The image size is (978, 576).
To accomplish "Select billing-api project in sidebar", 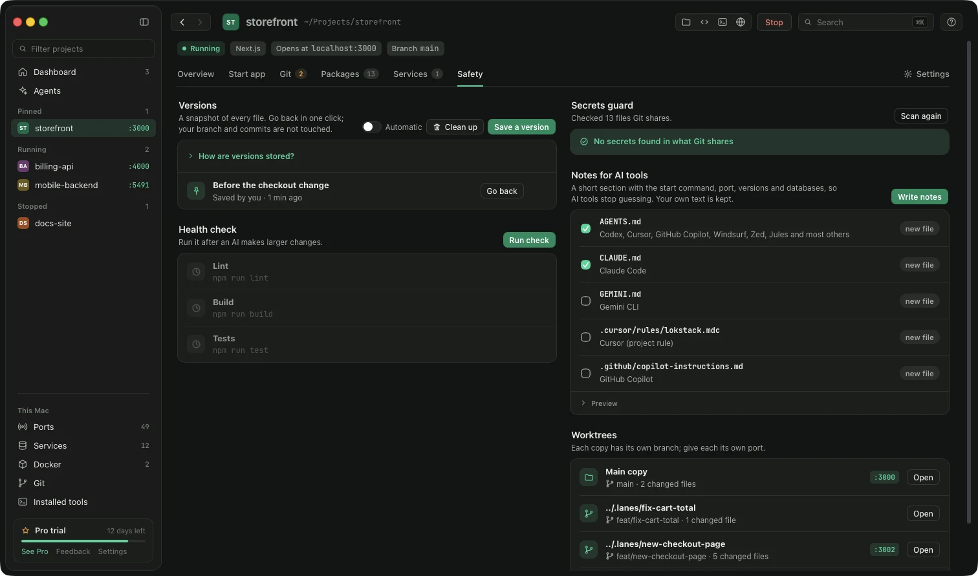I will (x=83, y=166).
